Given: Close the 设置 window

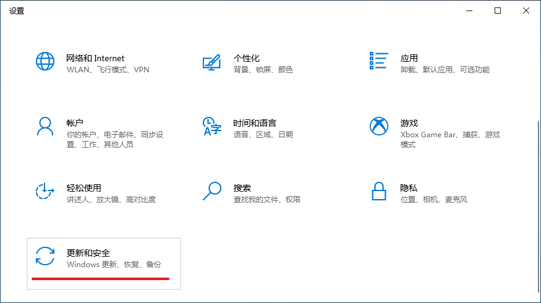Looking at the screenshot, I should tap(526, 11).
